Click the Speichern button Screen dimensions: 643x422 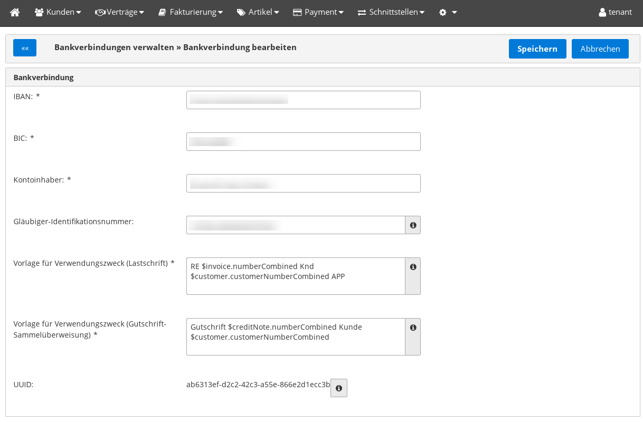[x=537, y=49]
